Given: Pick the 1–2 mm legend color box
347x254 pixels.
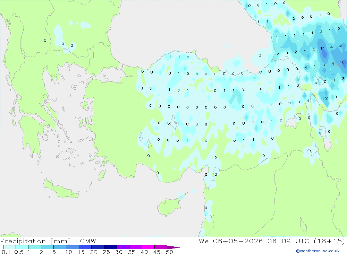Looking at the screenshot, I should (x=34, y=247).
